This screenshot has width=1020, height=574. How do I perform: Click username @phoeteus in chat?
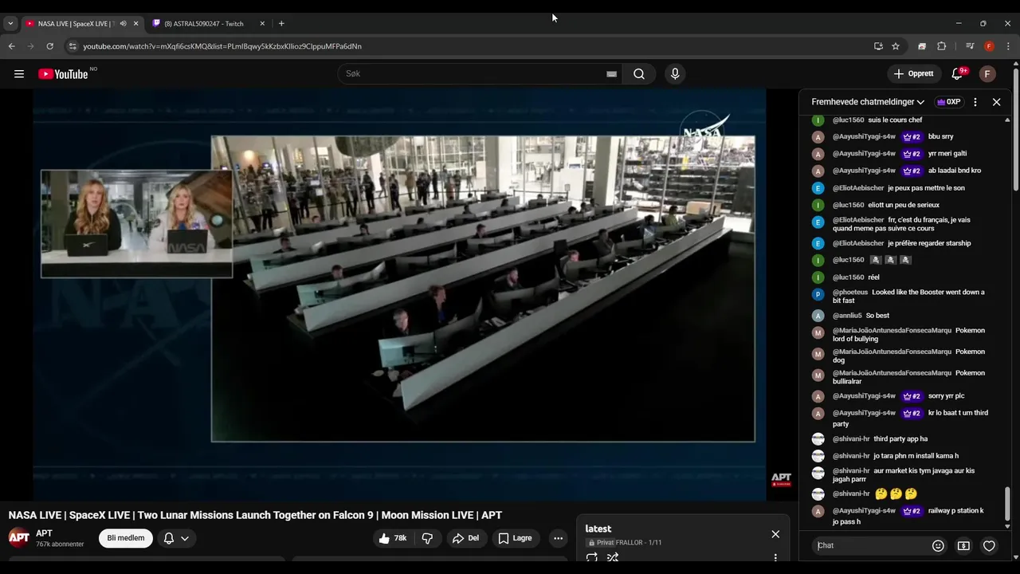[x=850, y=293]
